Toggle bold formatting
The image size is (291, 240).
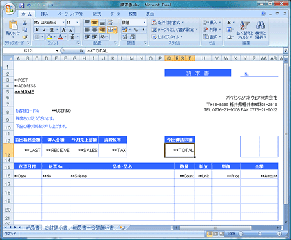tap(37, 30)
